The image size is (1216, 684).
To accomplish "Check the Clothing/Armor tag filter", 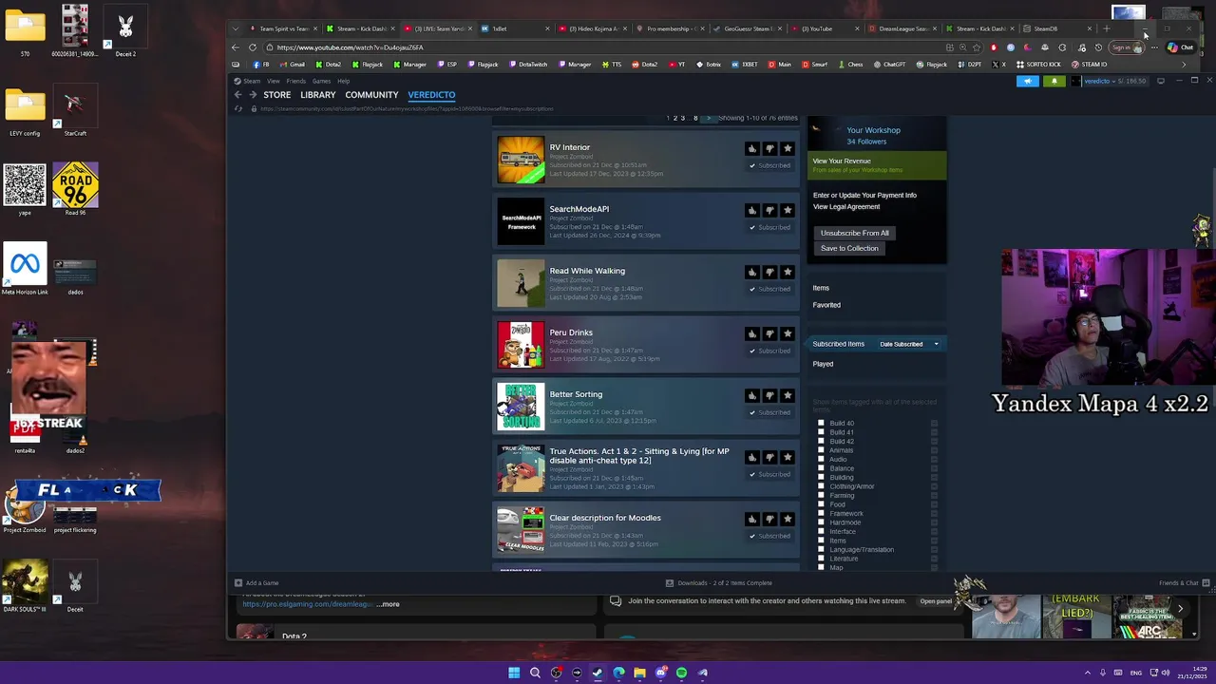I will pos(822,486).
